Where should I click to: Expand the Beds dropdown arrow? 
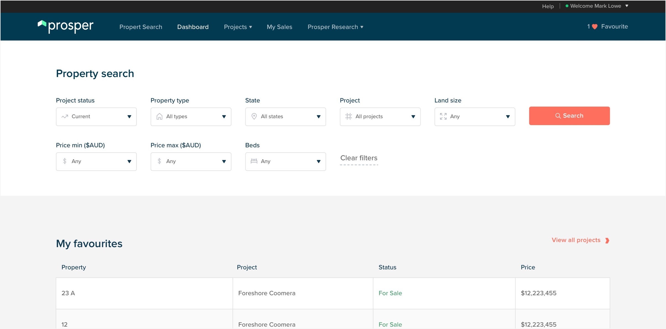(x=318, y=161)
